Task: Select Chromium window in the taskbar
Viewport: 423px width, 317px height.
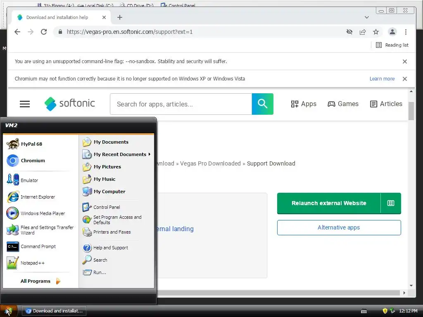Action: point(54,311)
